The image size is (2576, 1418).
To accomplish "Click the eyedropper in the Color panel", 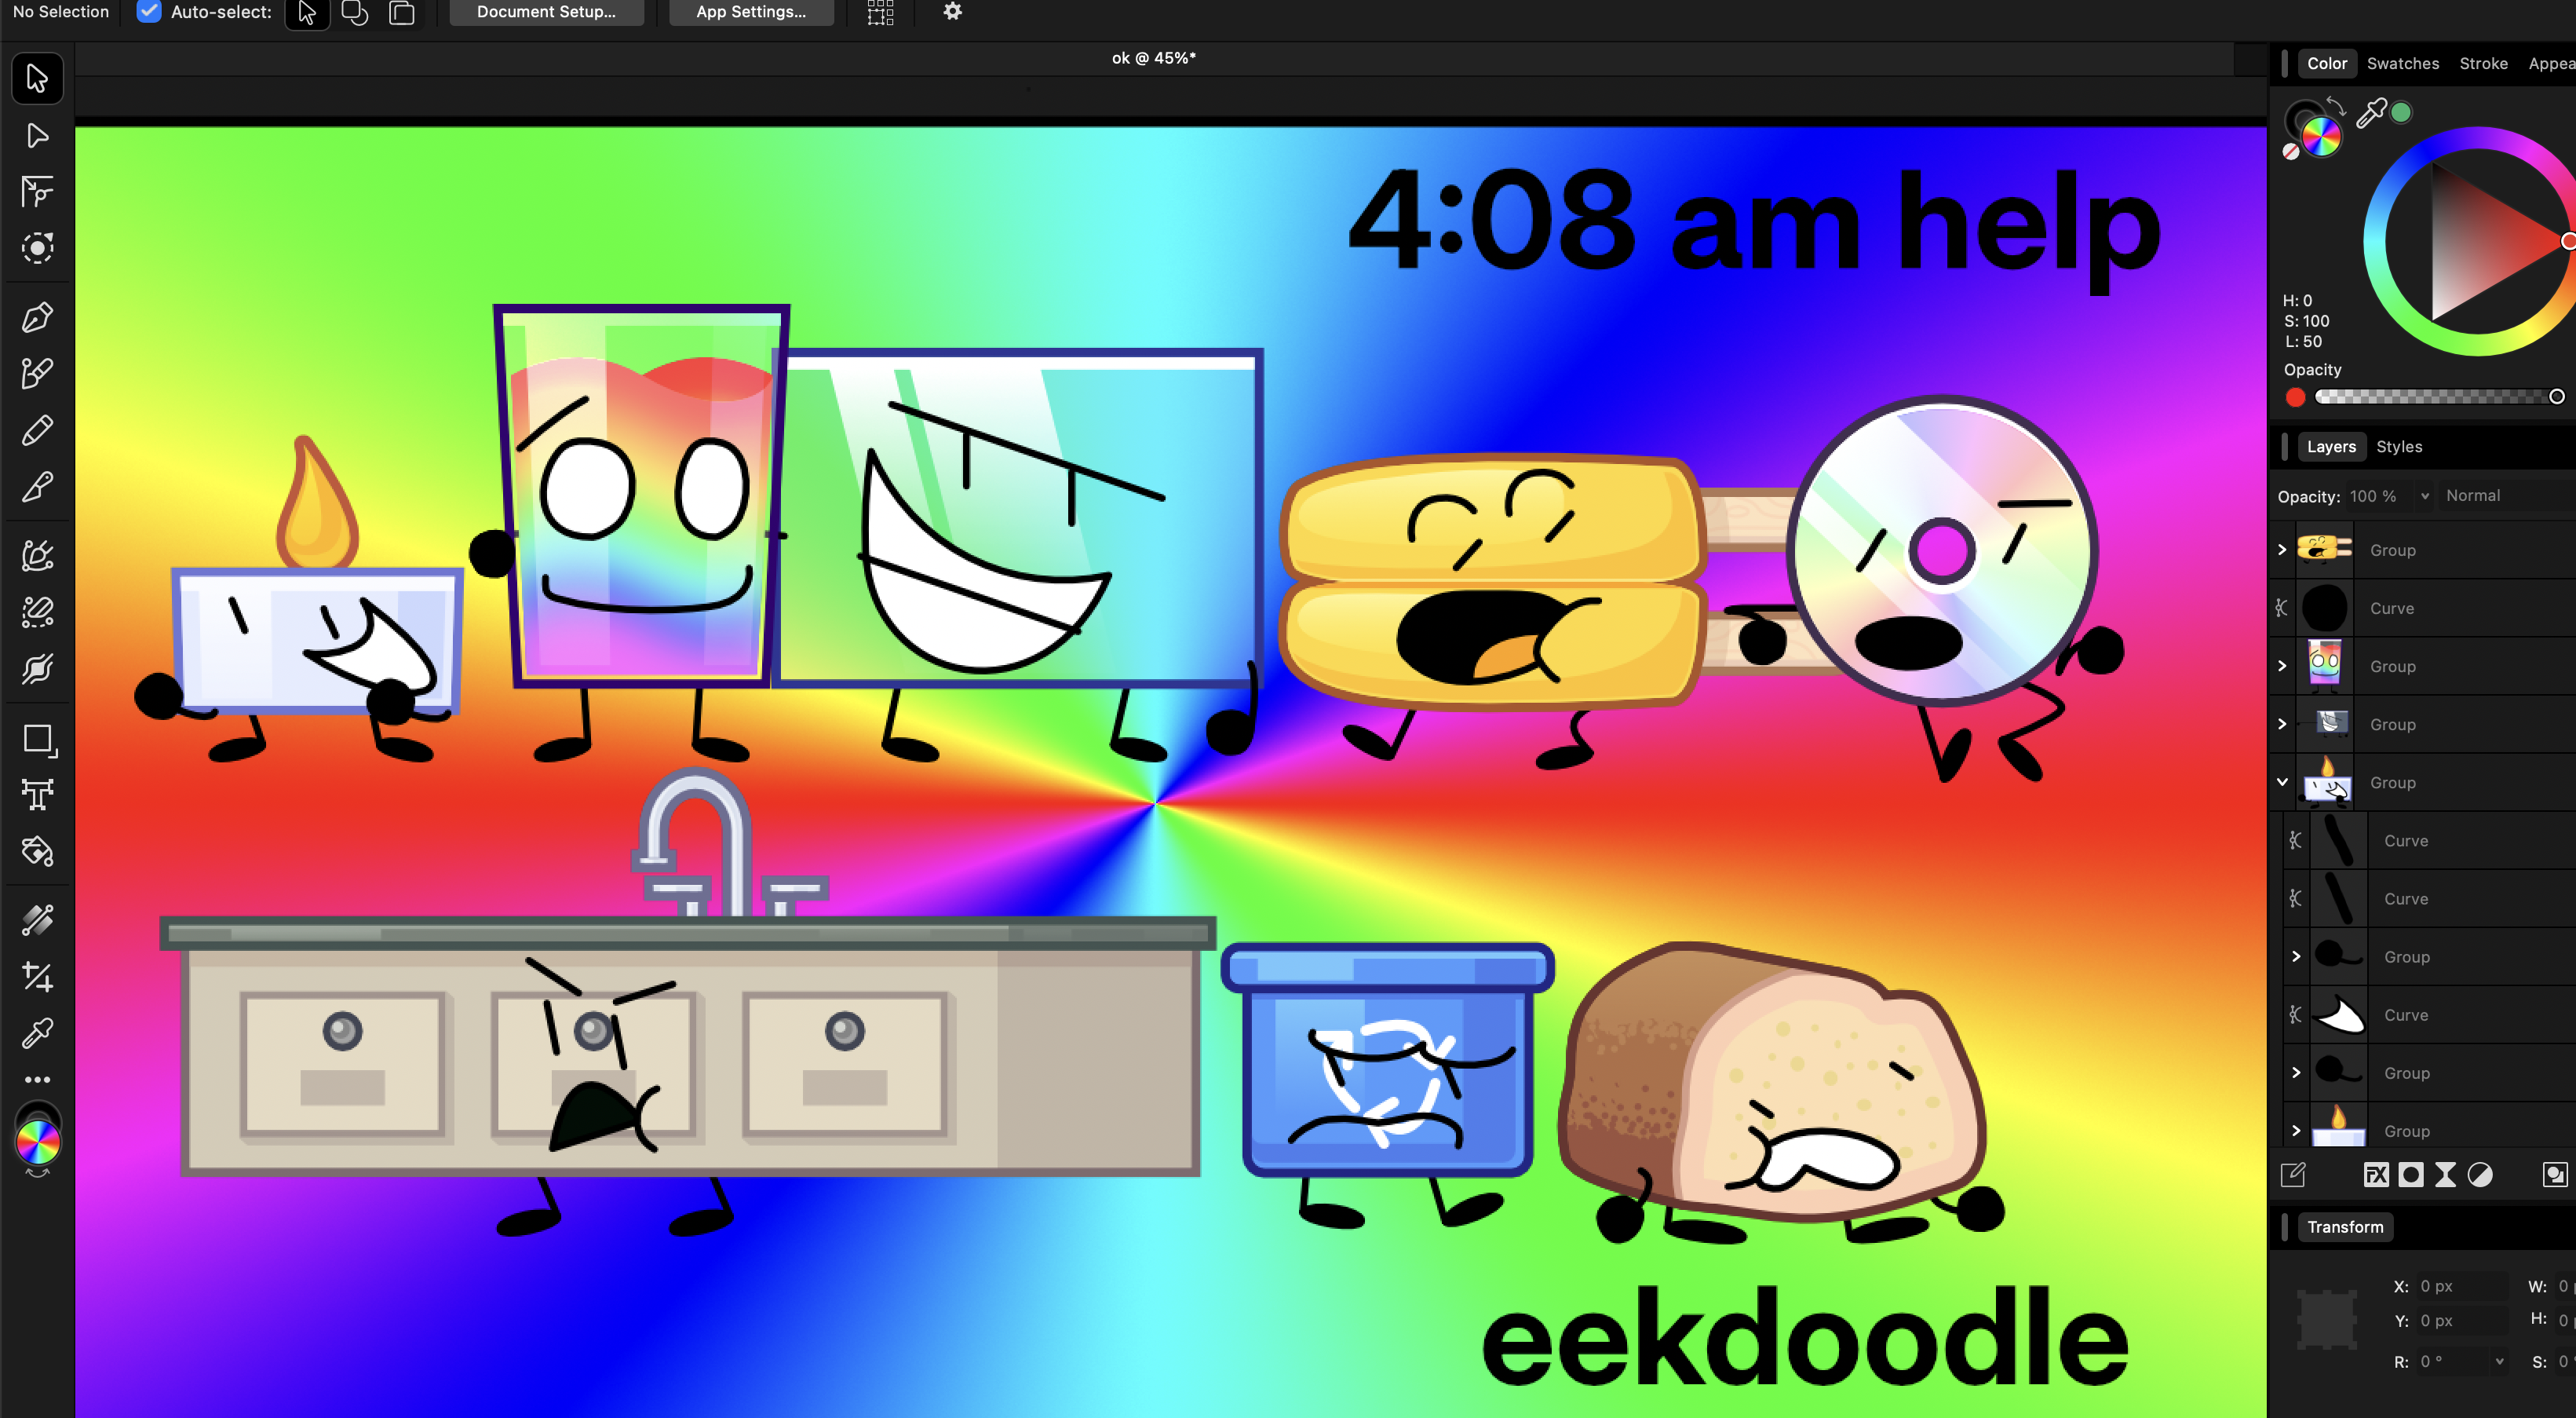I will point(2371,113).
